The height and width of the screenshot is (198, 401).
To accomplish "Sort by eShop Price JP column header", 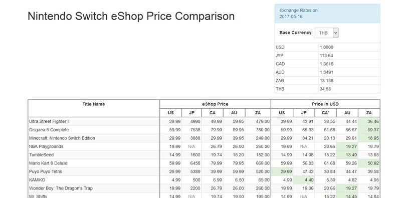I will [191, 113].
